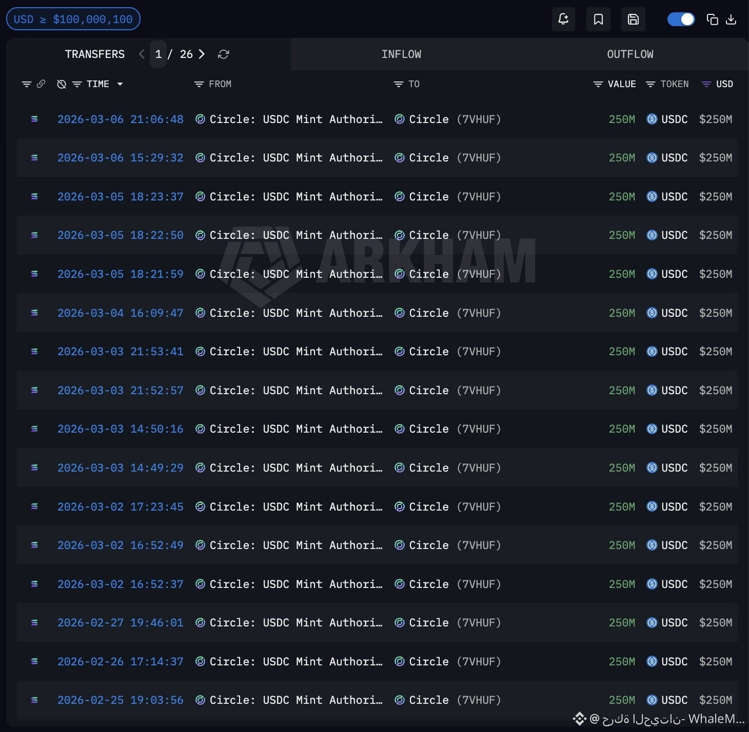Viewport: 749px width, 732px height.
Task: Open the USD column filter
Action: point(706,84)
